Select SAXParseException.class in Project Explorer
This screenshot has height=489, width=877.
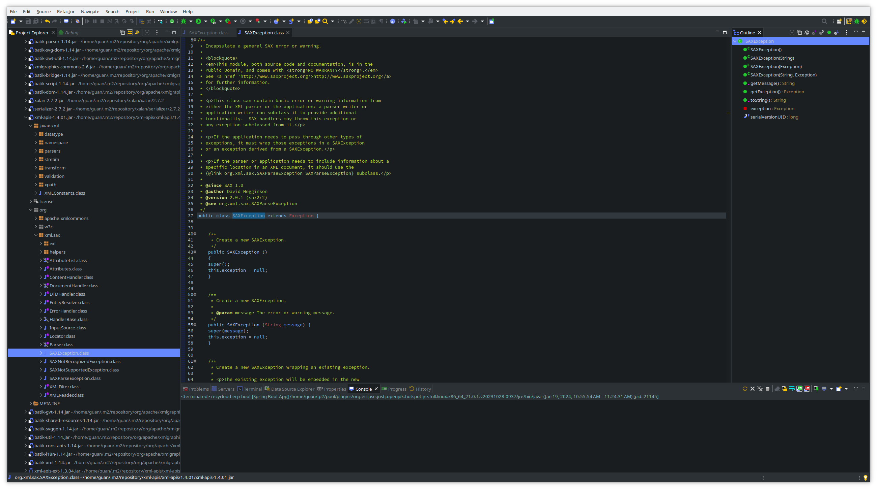click(x=75, y=378)
